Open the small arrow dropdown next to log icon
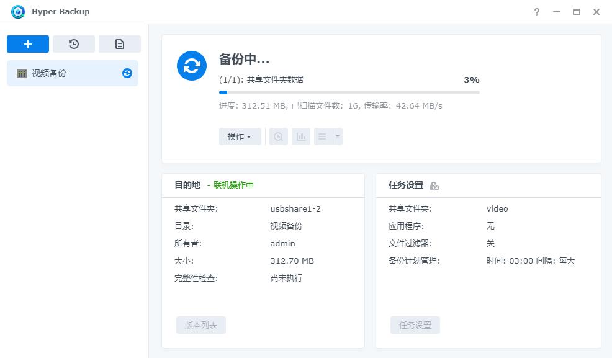The width and height of the screenshot is (612, 358). [336, 136]
